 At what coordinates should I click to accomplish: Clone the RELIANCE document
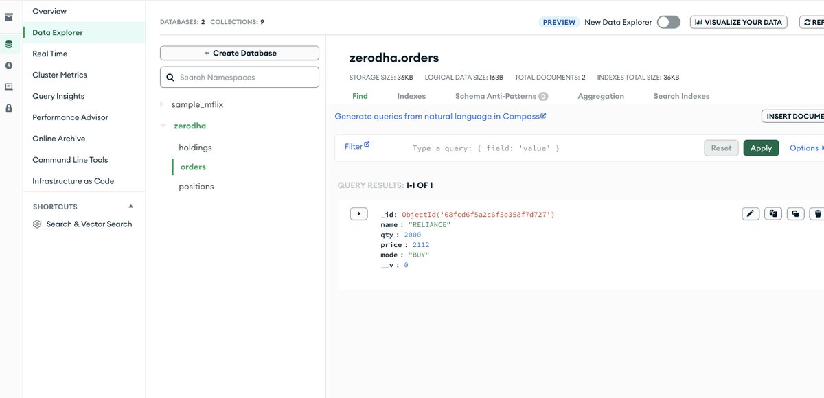pos(795,213)
